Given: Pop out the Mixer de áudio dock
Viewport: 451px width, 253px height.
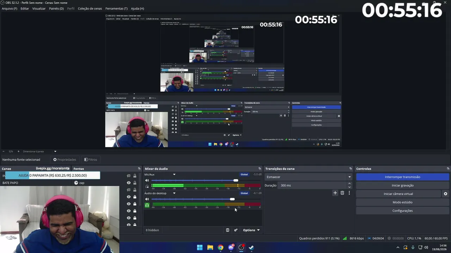Looking at the screenshot, I should [x=260, y=169].
